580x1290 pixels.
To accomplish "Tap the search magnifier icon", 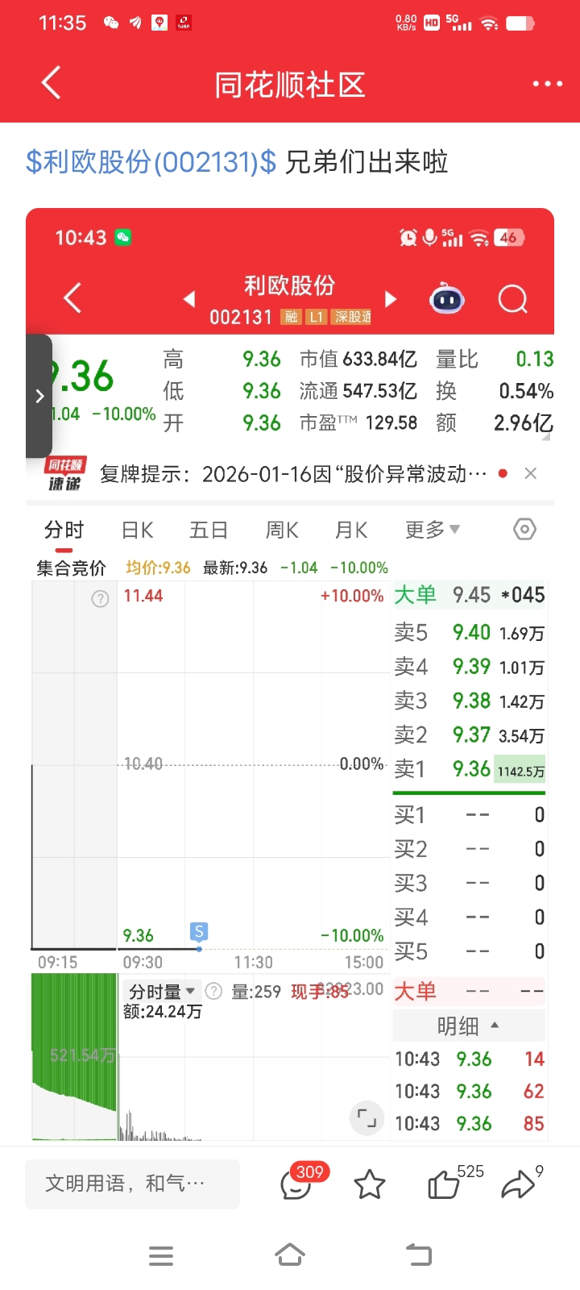I will [x=513, y=299].
